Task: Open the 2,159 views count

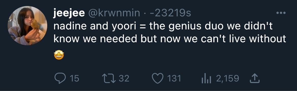Action: coord(227,78)
